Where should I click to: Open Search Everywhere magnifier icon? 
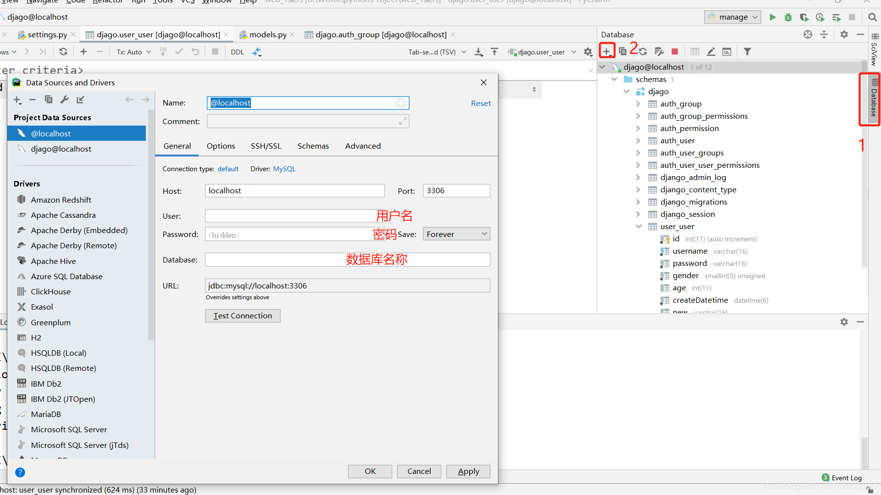point(872,17)
